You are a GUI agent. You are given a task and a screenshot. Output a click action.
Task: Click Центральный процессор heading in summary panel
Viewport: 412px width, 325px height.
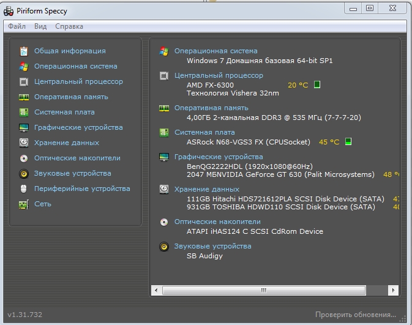coord(219,75)
